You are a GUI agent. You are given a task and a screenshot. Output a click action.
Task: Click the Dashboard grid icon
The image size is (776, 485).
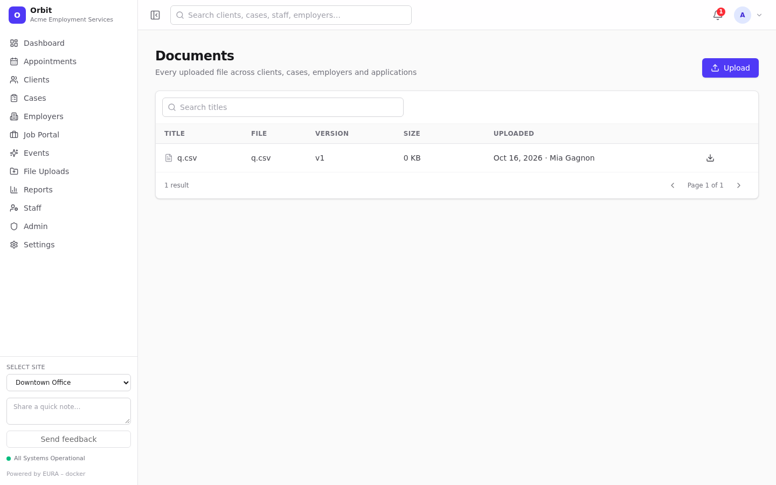[14, 43]
